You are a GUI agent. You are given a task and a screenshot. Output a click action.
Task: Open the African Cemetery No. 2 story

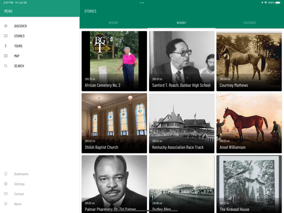[114, 61]
